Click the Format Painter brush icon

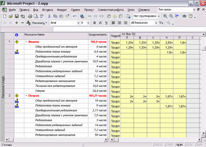(67, 16)
